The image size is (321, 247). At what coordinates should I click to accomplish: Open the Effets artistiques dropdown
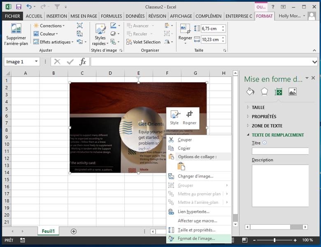click(56, 42)
